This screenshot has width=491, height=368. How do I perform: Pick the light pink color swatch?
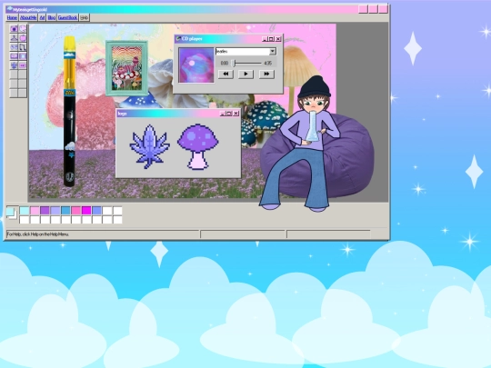tap(35, 211)
